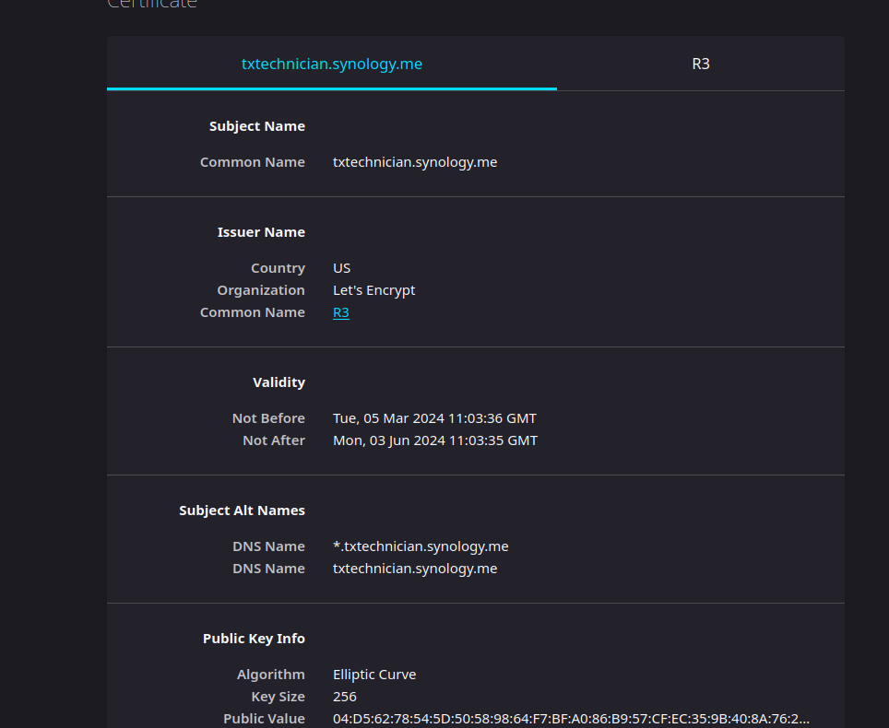This screenshot has width=889, height=728.
Task: Follow the R3 issuer common name link
Action: point(340,312)
